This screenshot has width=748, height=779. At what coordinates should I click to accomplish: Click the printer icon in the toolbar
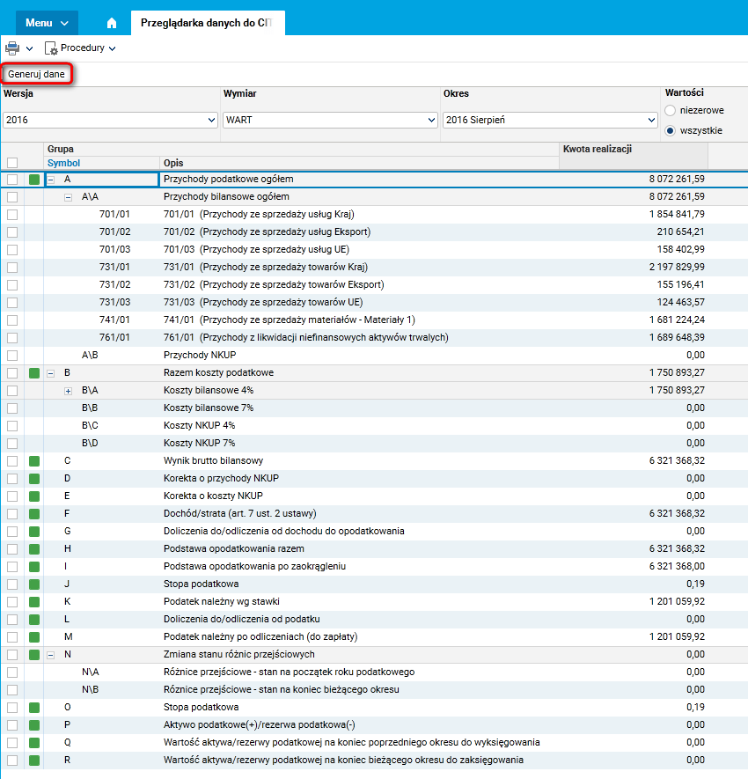tap(12, 48)
